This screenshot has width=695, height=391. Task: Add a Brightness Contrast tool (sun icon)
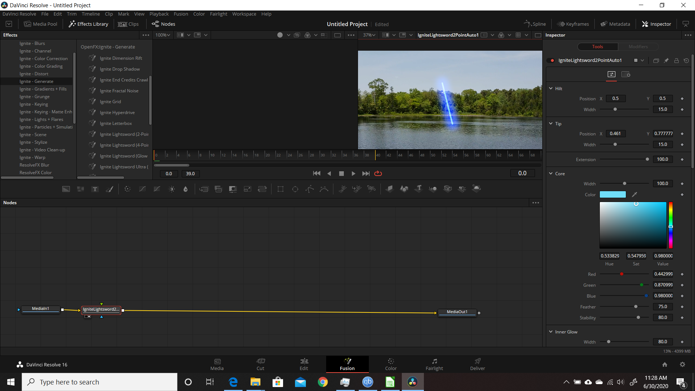[172, 189]
